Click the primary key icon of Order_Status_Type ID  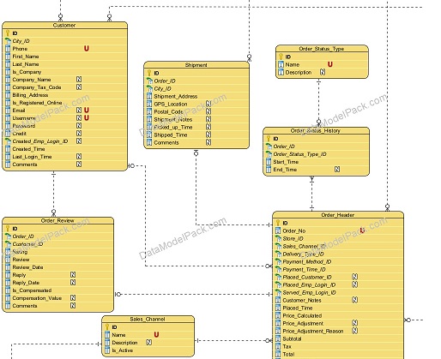tap(281, 57)
